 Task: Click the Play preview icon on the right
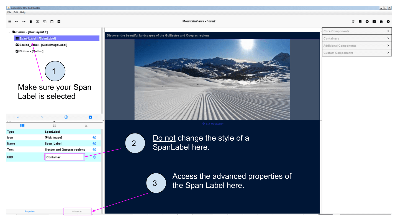388,21
